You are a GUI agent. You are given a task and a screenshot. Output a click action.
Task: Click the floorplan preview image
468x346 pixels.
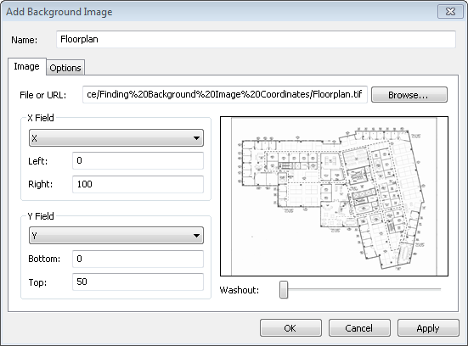[x=334, y=196]
